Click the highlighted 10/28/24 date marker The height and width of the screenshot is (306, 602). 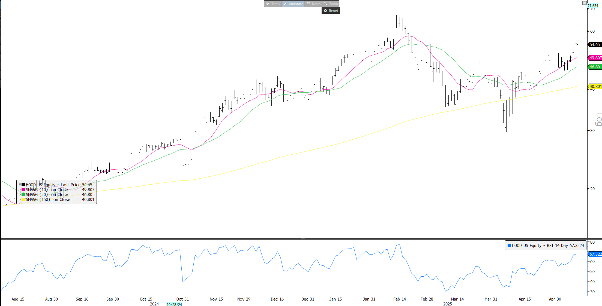coord(174,304)
